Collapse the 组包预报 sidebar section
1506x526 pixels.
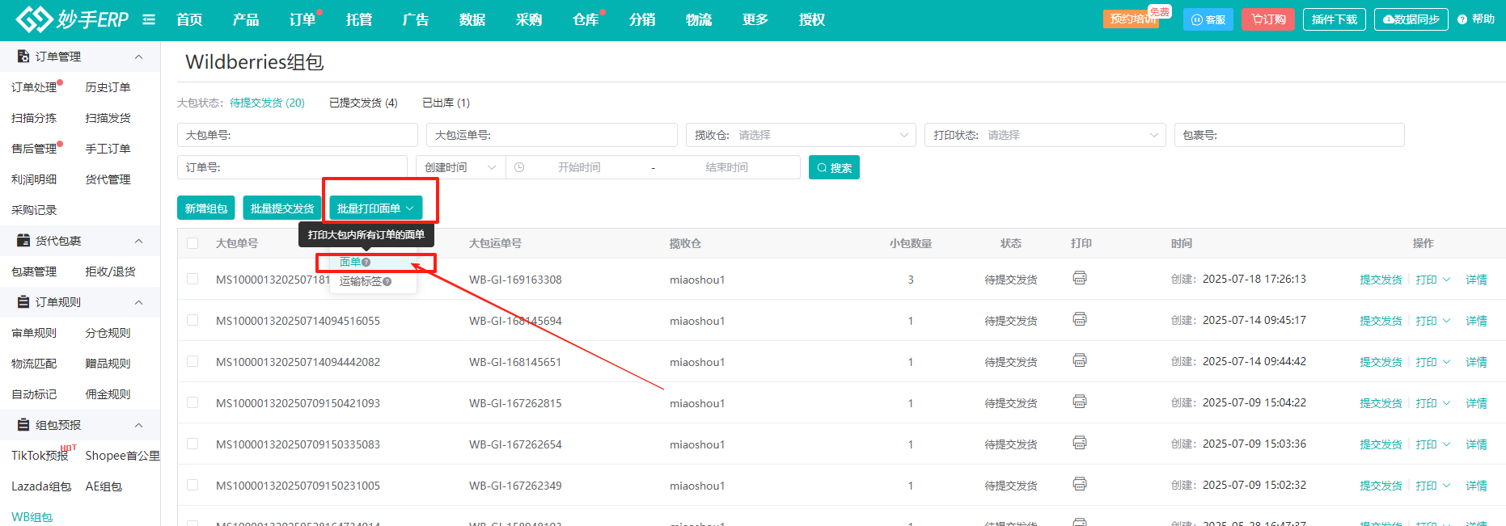(138, 425)
